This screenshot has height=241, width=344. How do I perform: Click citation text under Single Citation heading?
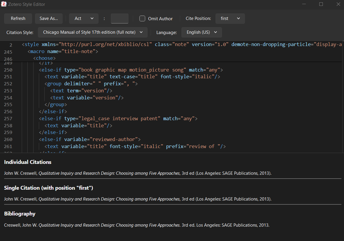[138, 199]
